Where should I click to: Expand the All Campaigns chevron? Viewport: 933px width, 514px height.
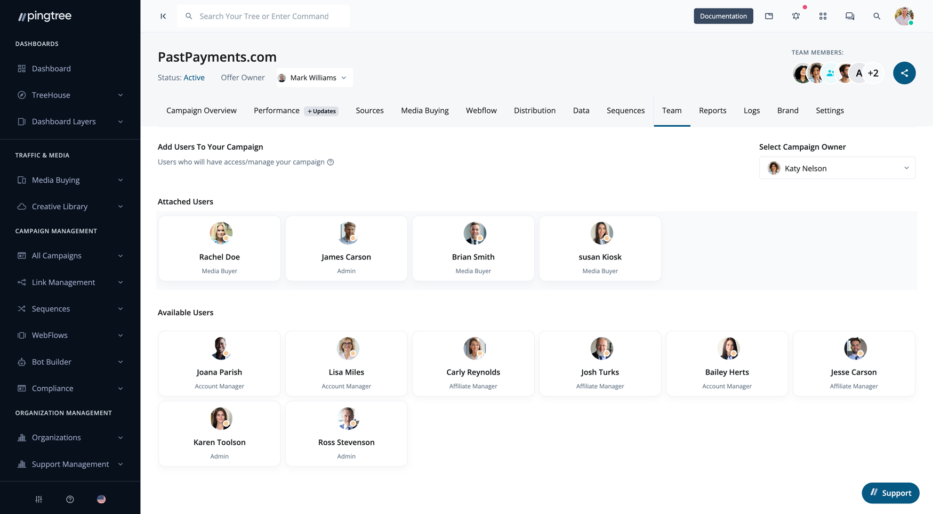[120, 256]
